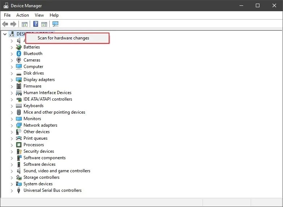
Task: Click the Storage controllers icon
Action: click(x=19, y=177)
